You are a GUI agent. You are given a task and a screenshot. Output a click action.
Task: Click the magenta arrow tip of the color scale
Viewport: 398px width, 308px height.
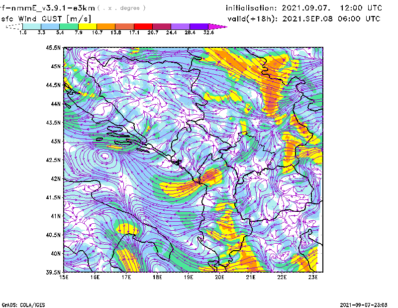(219, 26)
